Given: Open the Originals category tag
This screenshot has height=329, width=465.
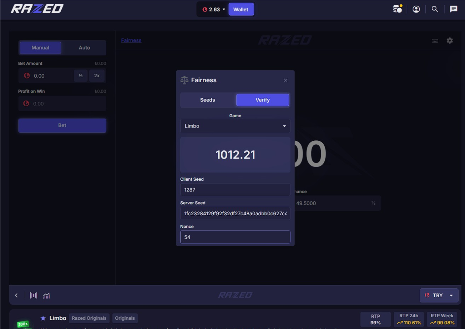Looking at the screenshot, I should point(125,318).
